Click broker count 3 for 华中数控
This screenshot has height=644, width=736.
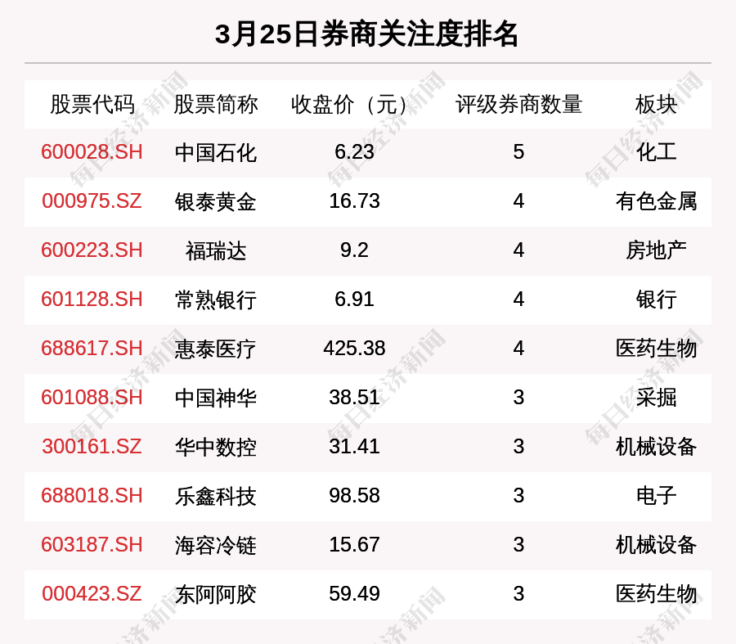click(x=518, y=447)
